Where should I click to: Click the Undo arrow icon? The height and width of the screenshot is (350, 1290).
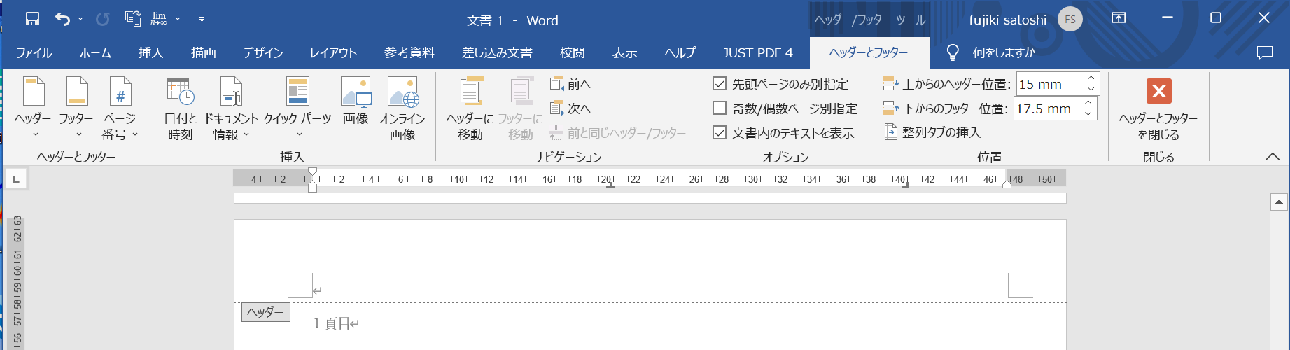click(x=63, y=20)
